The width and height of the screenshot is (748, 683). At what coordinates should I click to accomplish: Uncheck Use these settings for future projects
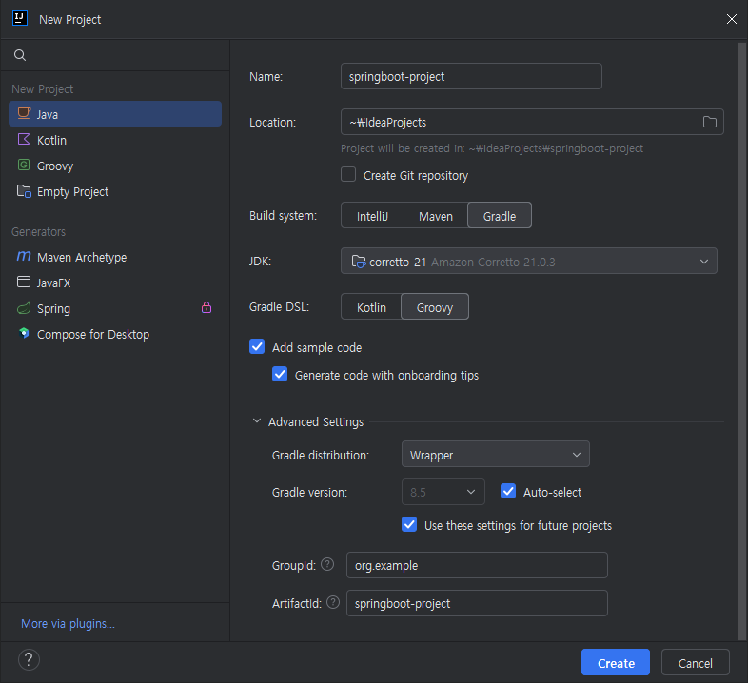(x=409, y=524)
